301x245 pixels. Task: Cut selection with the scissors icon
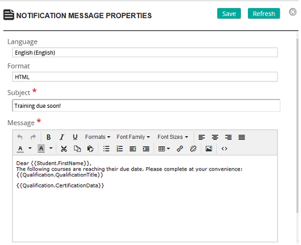click(63, 149)
